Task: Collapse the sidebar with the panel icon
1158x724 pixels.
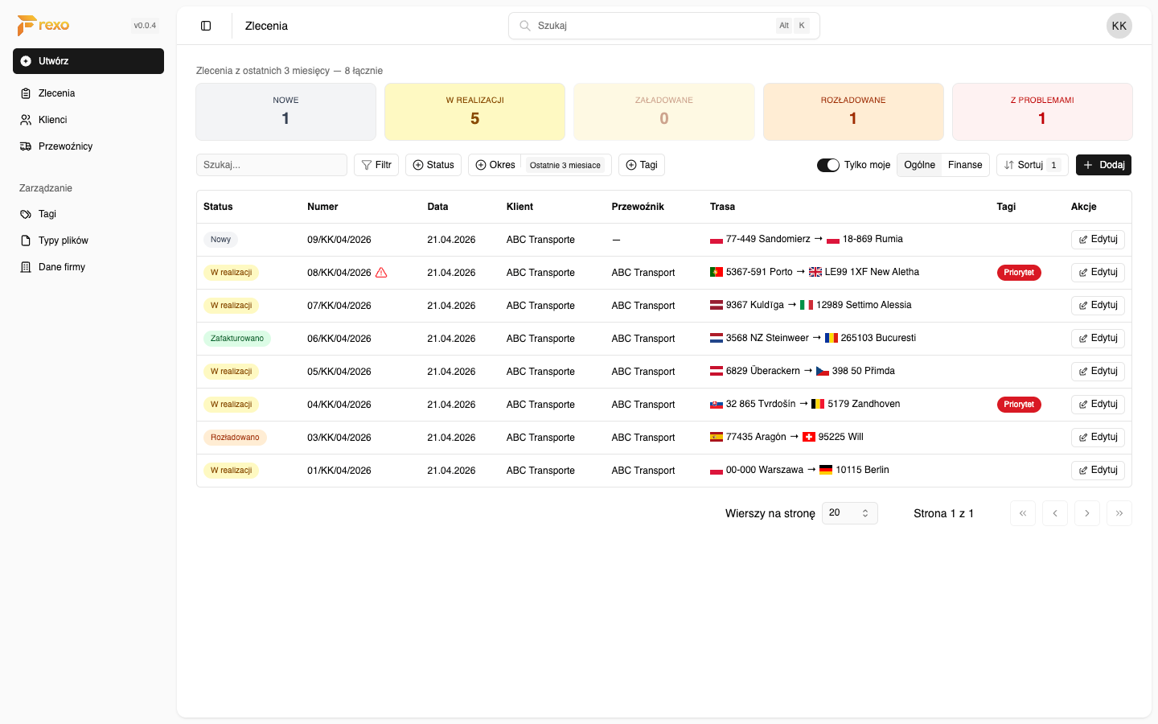Action: 206,26
